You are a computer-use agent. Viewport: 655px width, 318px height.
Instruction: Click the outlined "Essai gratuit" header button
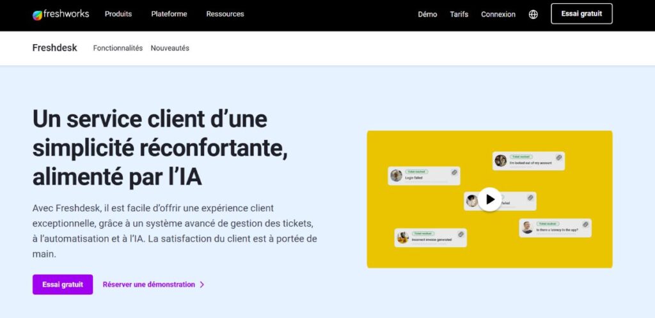pos(581,13)
